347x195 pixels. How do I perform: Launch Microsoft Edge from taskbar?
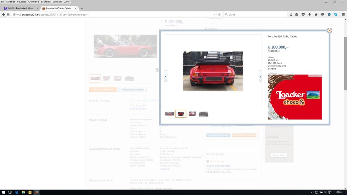(x=17, y=192)
